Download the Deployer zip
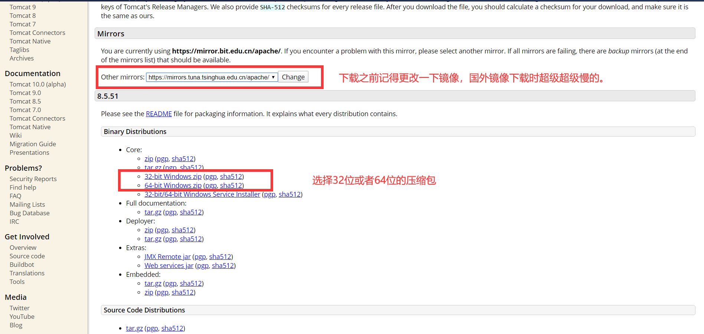This screenshot has width=704, height=334. pyautogui.click(x=149, y=230)
